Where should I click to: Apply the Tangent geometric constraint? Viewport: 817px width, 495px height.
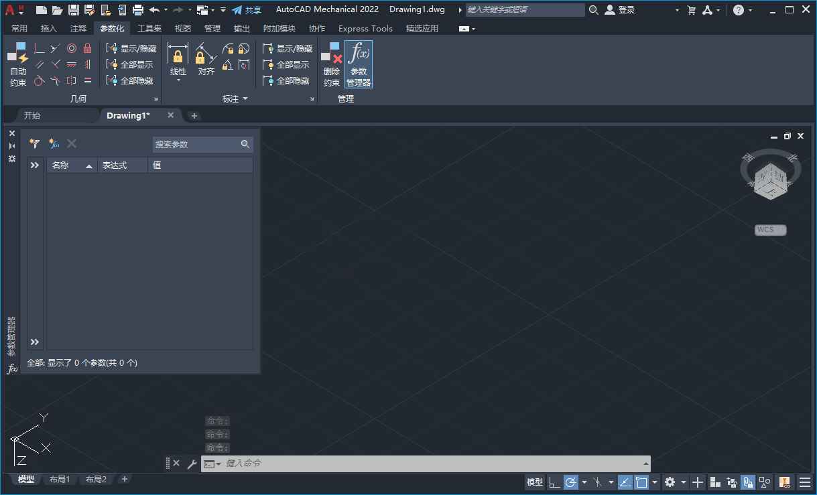point(40,80)
